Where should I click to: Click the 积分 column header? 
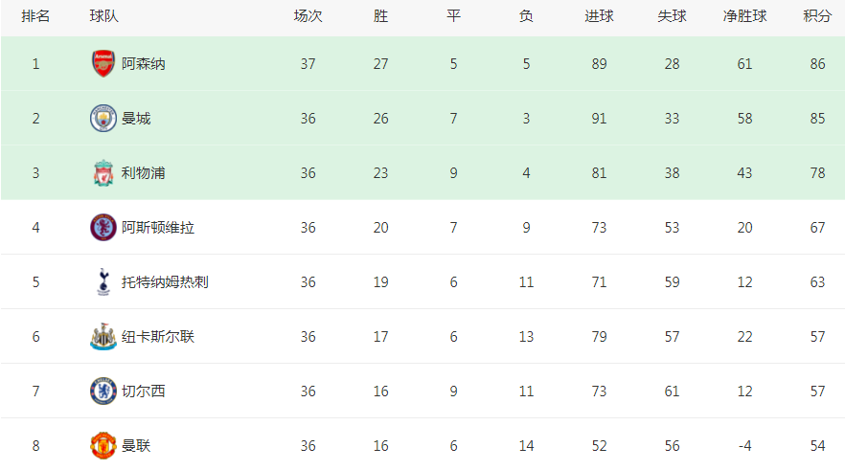pos(817,16)
